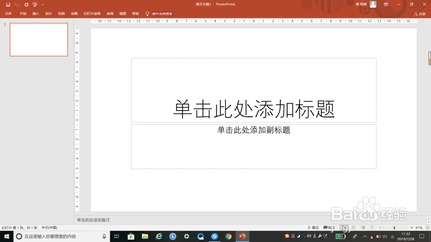The height and width of the screenshot is (242, 431).
Task: Switch to the 帮助 ribbon tab
Action: coord(135,14)
